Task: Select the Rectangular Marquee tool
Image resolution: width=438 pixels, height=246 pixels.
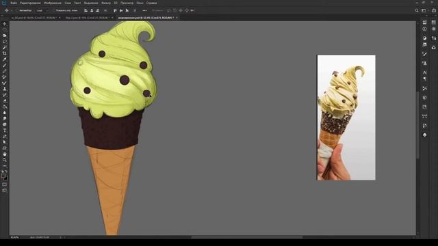Action: click(x=5, y=29)
